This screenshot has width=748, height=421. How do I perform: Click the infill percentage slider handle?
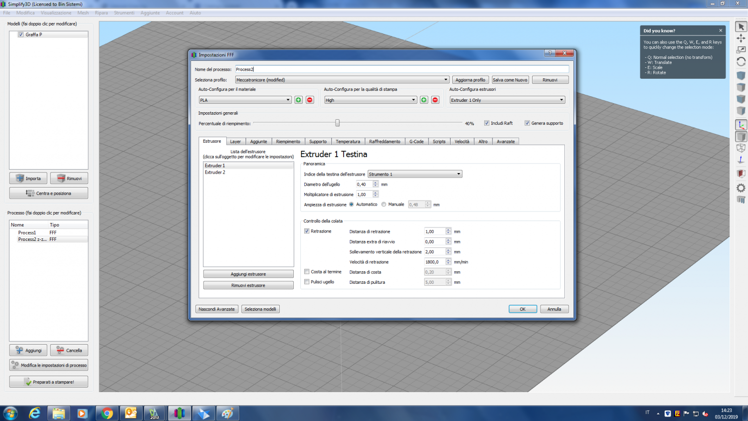(337, 123)
